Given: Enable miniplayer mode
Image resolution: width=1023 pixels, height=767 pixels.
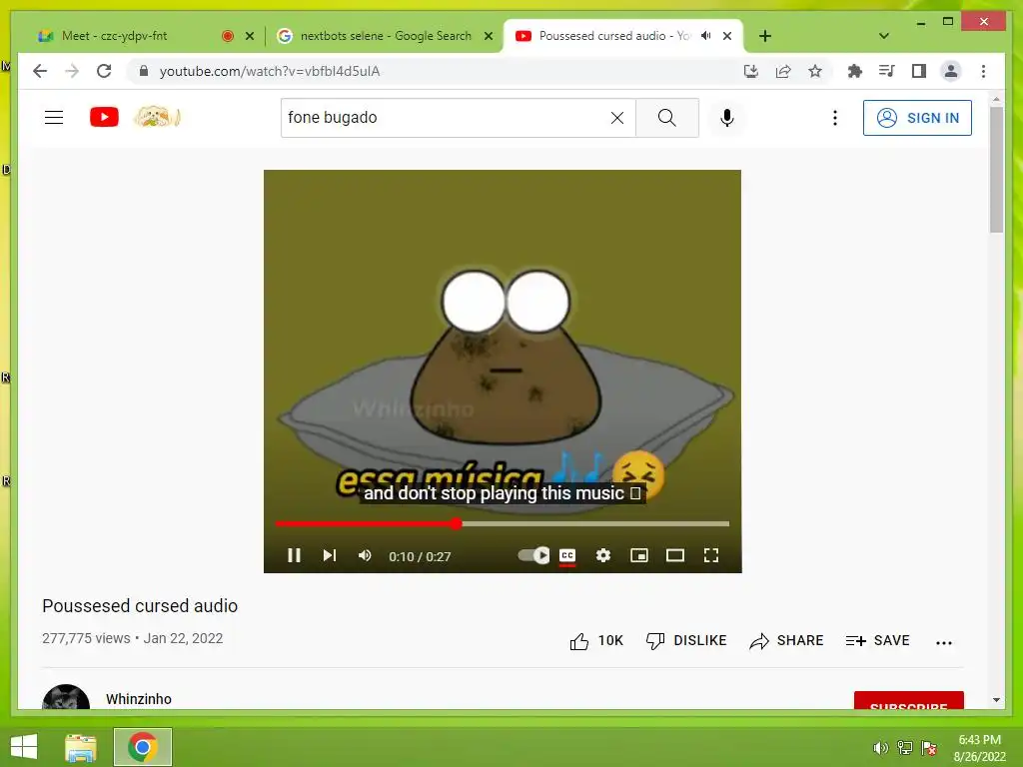Looking at the screenshot, I should tap(639, 555).
